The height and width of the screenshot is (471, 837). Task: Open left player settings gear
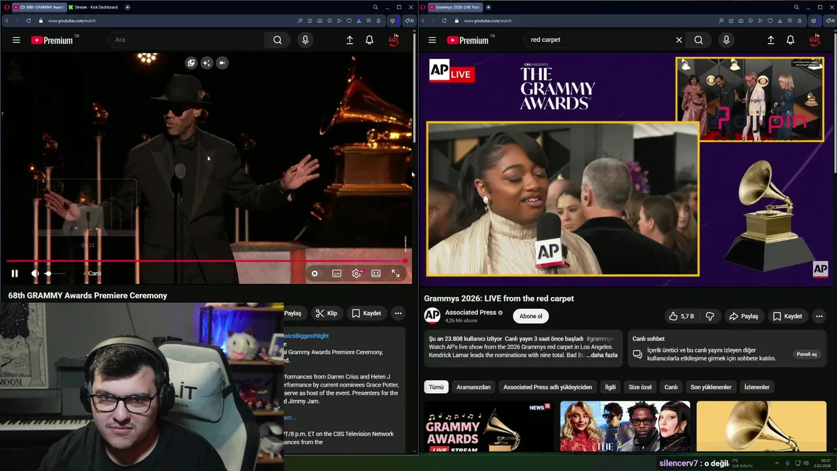356,273
